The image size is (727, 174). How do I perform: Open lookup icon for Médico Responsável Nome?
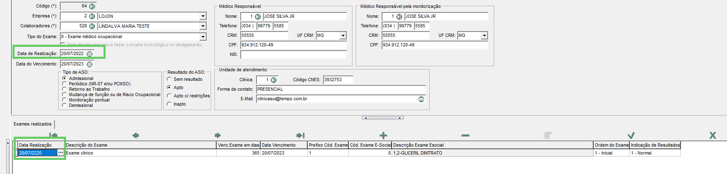(258, 17)
